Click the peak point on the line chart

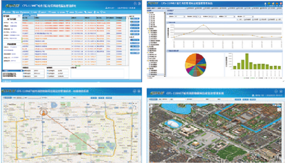coord(203,25)
